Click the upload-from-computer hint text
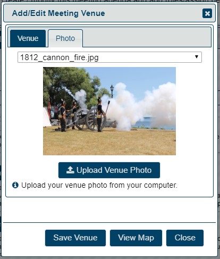The image size is (220, 259). coord(99,185)
